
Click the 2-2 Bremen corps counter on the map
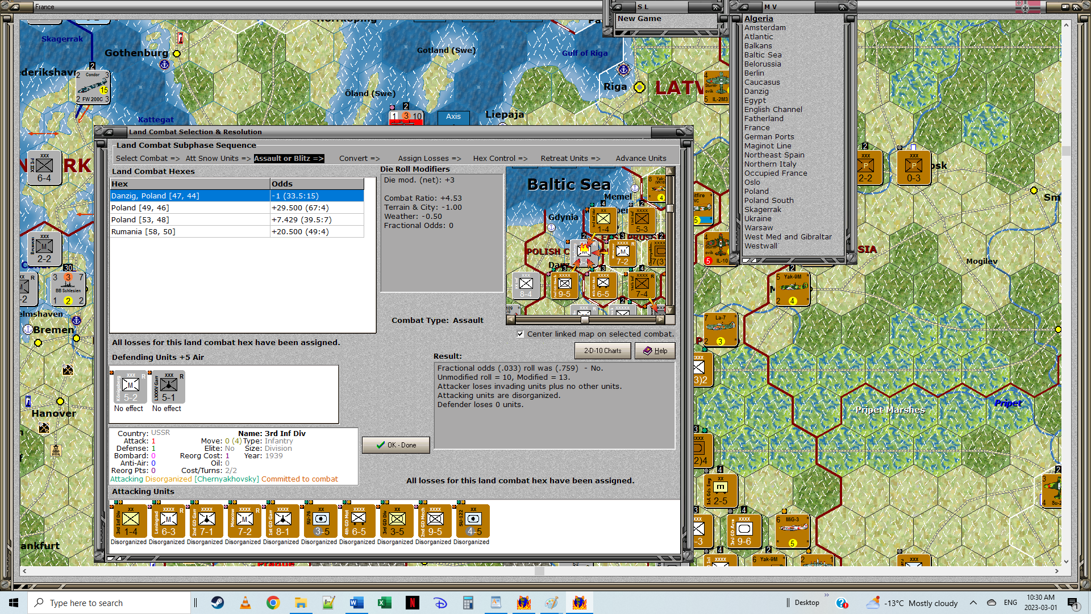point(44,249)
